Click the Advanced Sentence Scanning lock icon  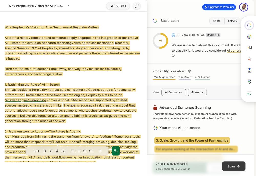pyautogui.click(x=155, y=108)
